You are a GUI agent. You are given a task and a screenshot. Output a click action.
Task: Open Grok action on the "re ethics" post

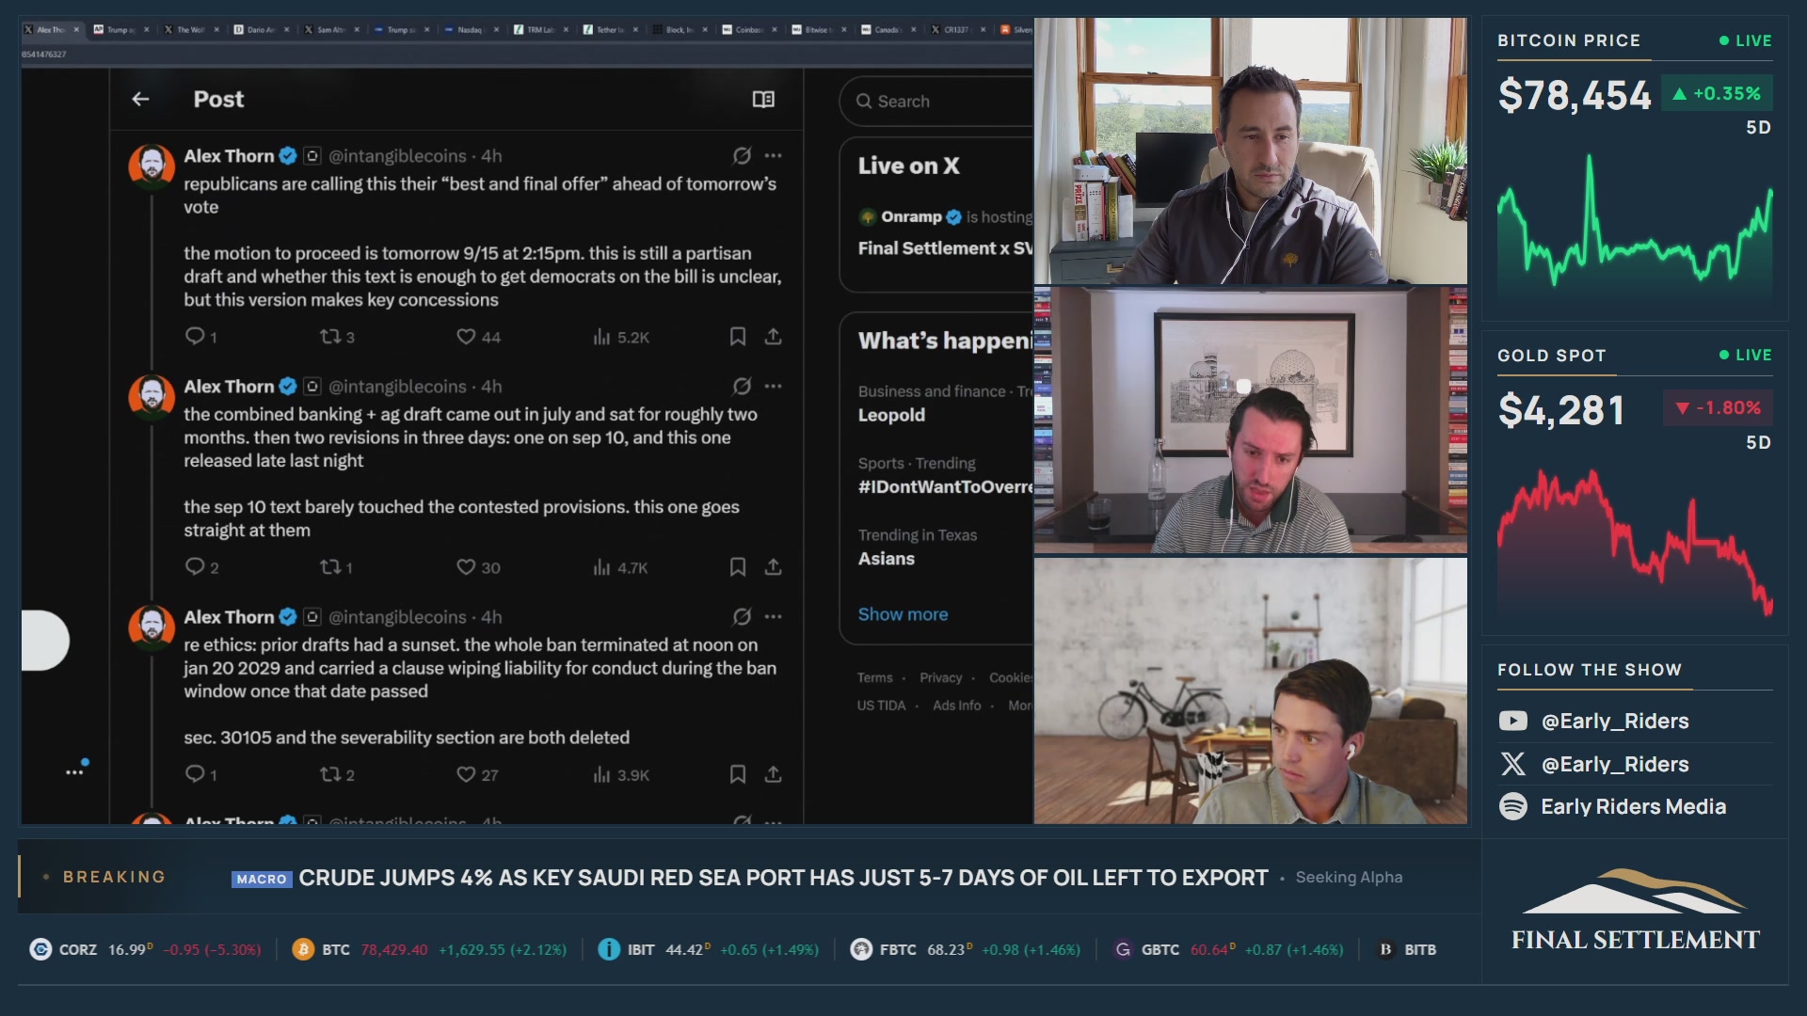coord(742,616)
